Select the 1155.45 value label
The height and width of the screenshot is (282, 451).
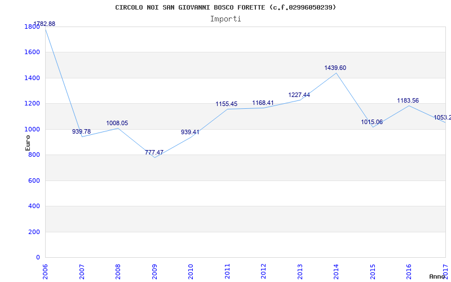coord(227,104)
